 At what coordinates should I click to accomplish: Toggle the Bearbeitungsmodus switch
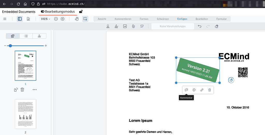[x=43, y=11]
